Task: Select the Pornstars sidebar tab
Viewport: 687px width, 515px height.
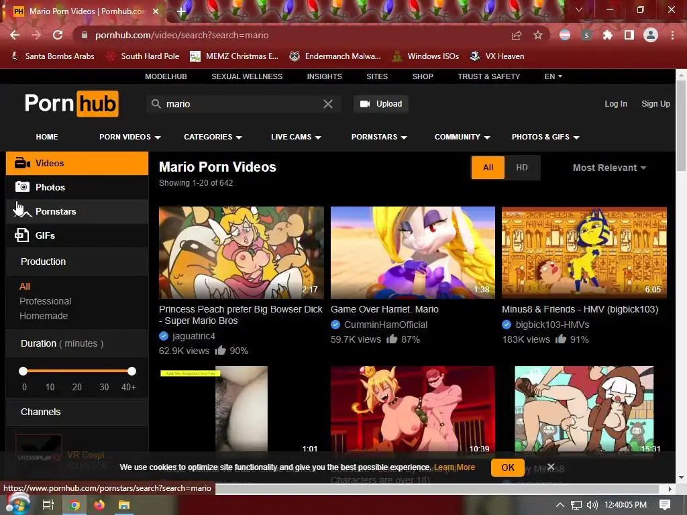Action: 77,211
